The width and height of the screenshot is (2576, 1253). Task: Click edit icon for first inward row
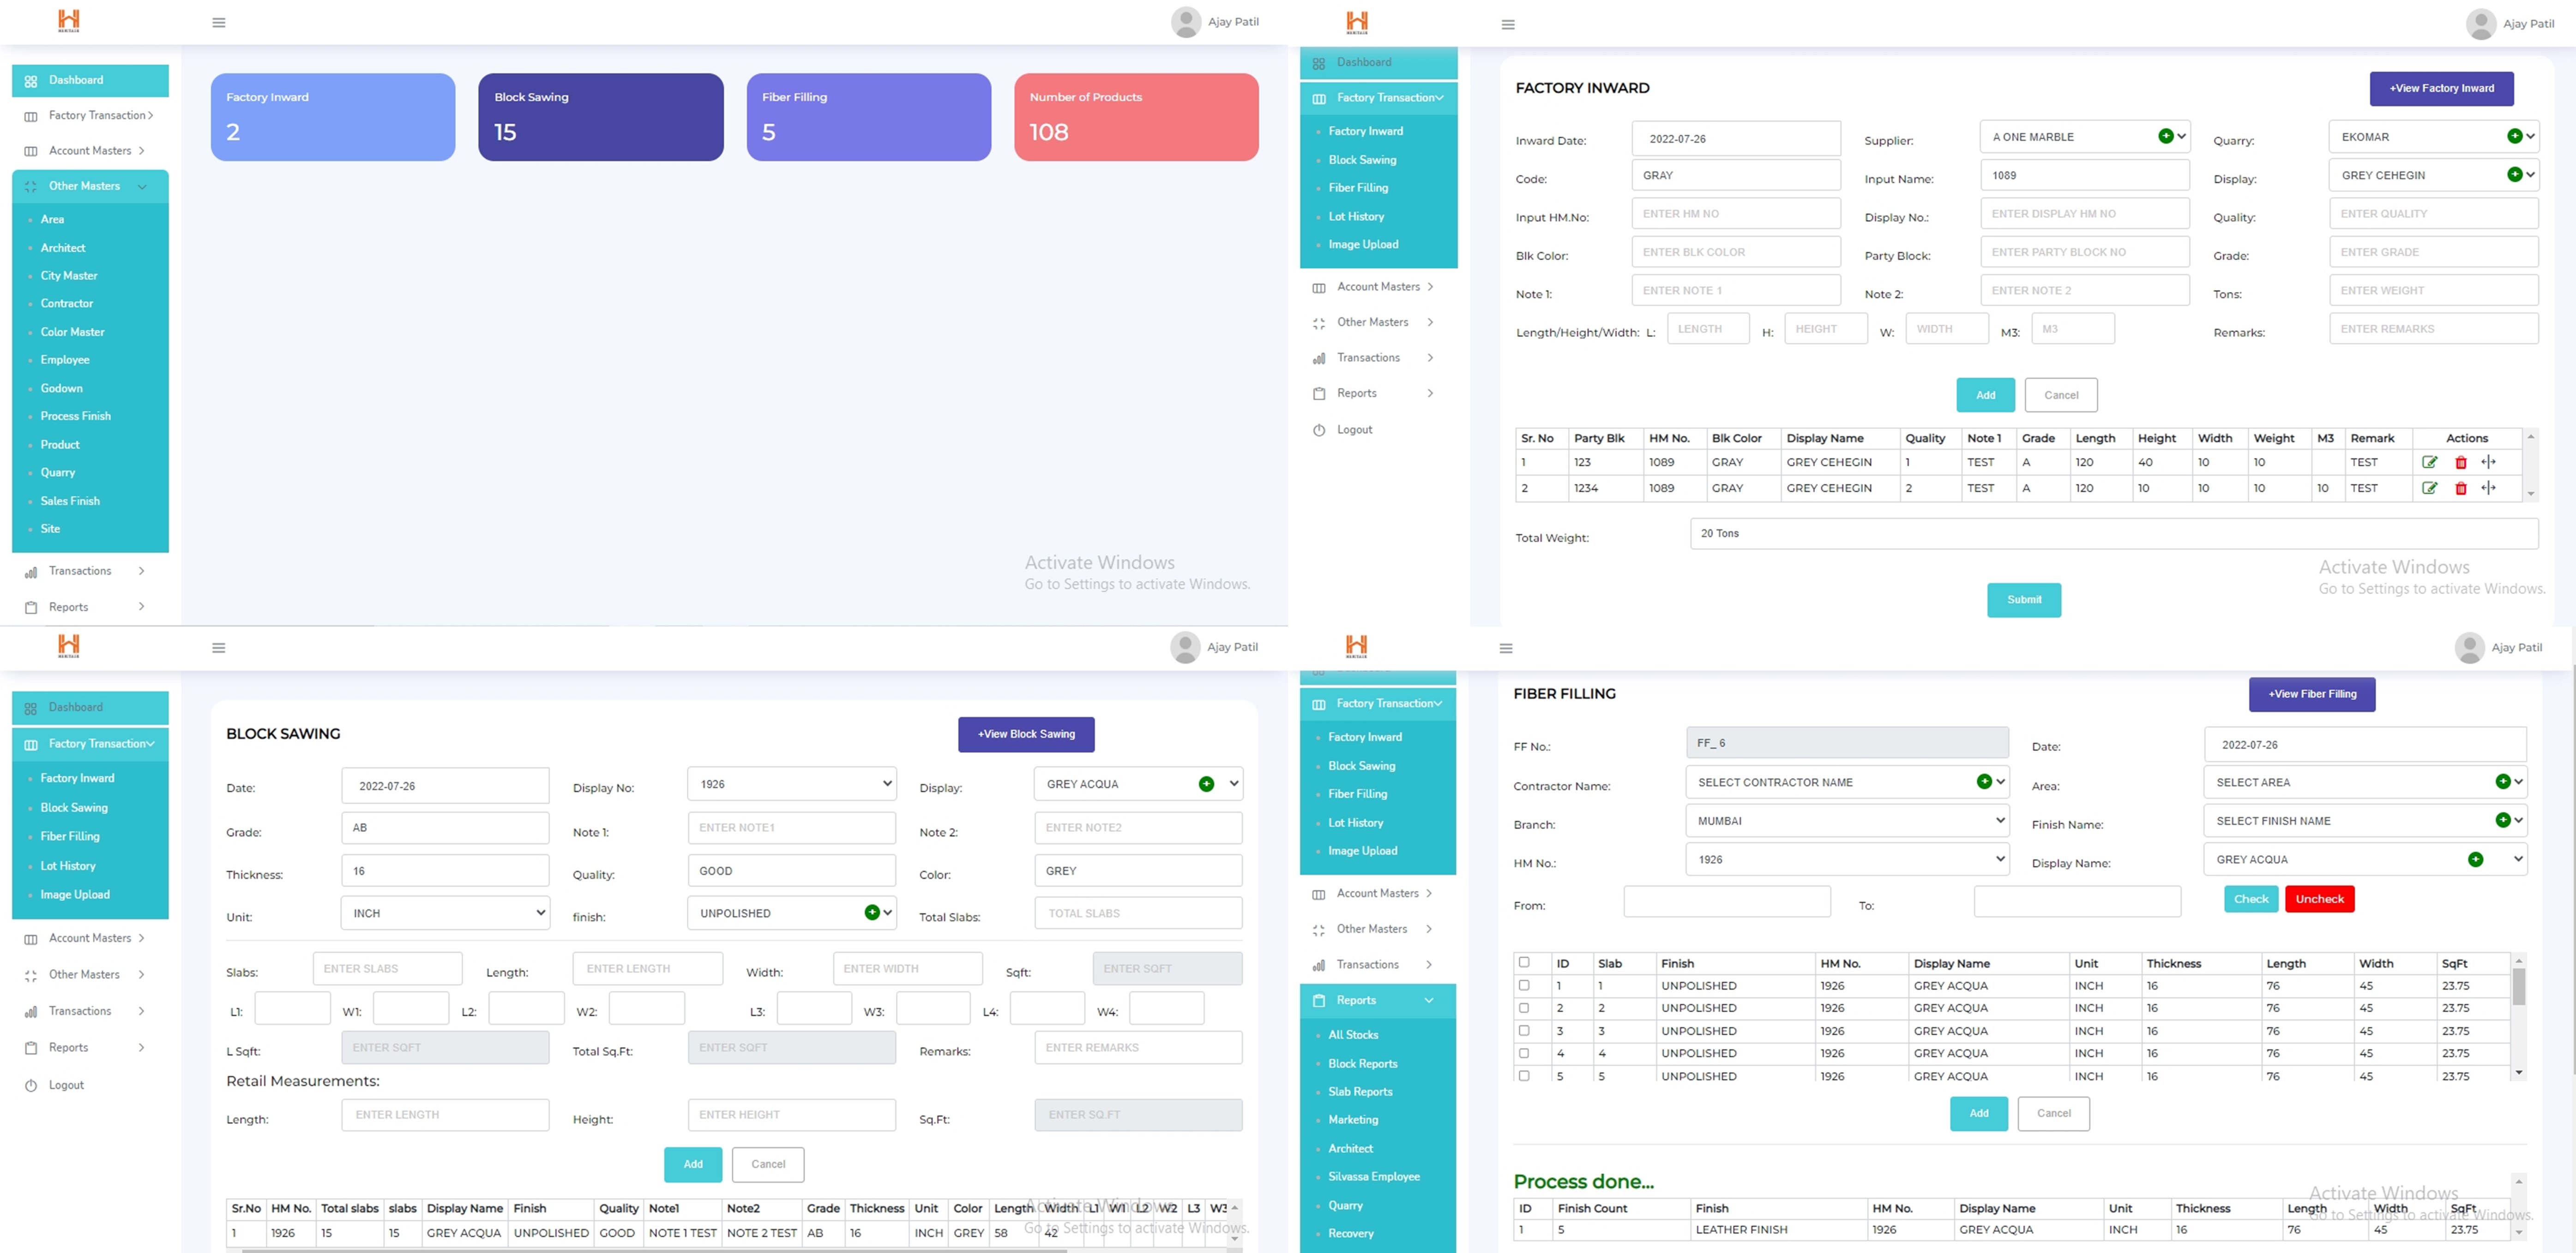coord(2429,463)
